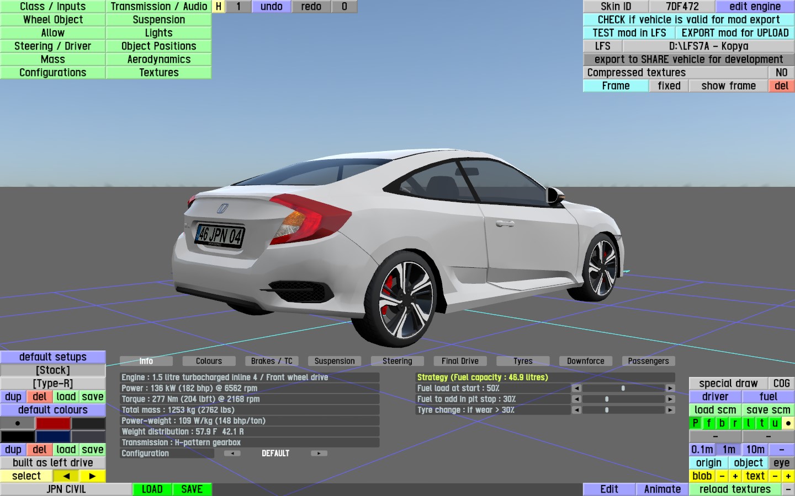Click the Fuel load at start slider
Image resolution: width=795 pixels, height=496 pixels.
coord(623,389)
